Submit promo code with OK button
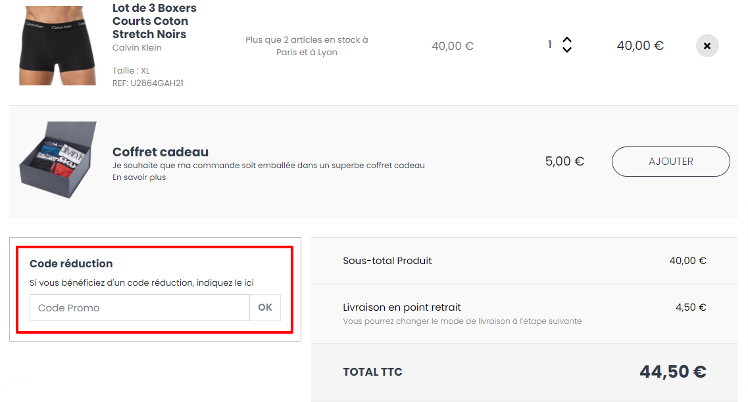Screen dimensions: 748x402 click(265, 307)
